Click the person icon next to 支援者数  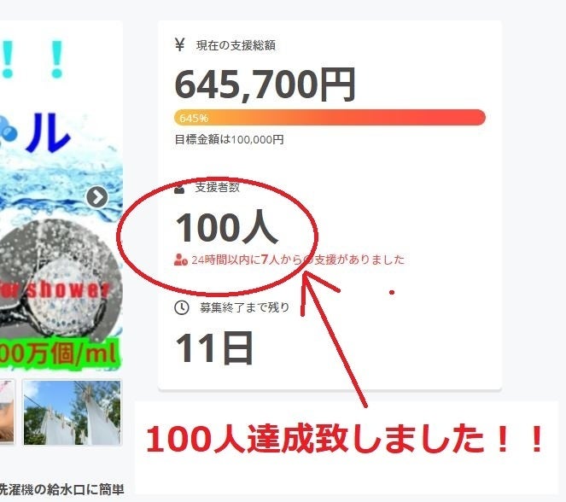[179, 188]
